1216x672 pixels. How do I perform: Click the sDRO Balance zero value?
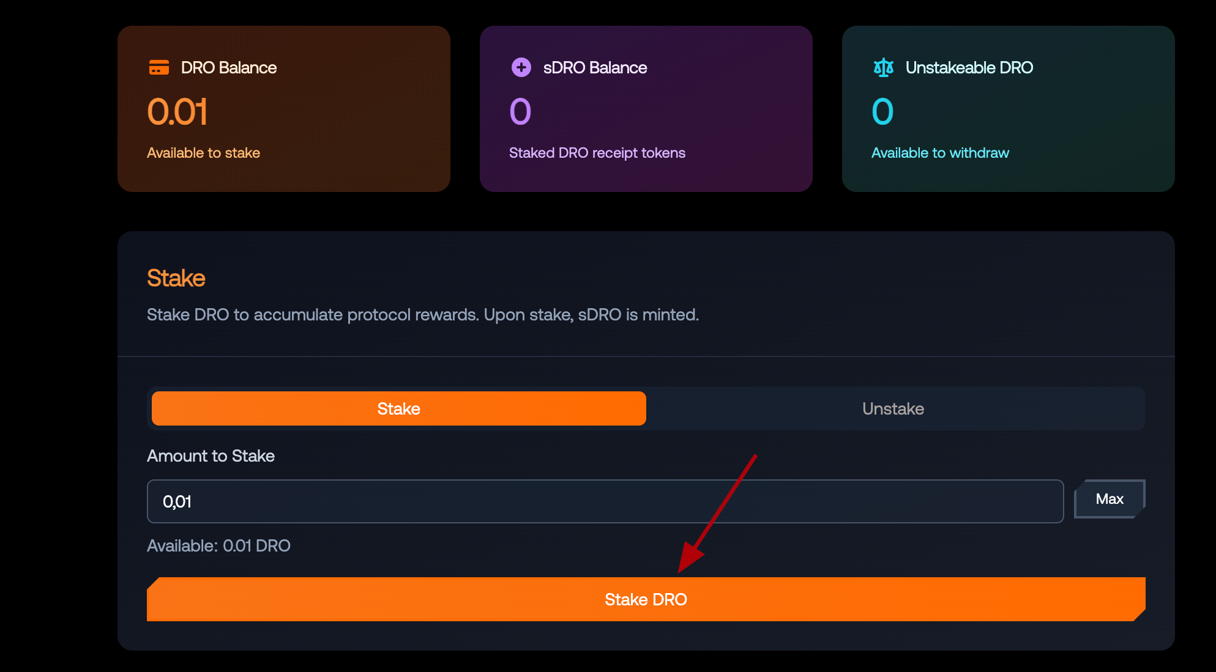(520, 113)
